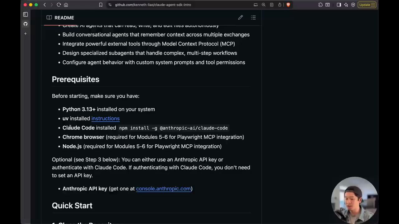
Task: Click the "Chrome browser" bullet text
Action: tap(83, 137)
